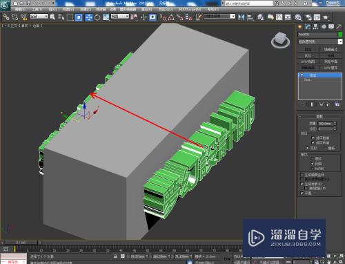Open the Layer Manager
The image size is (345, 264).
[261, 17]
